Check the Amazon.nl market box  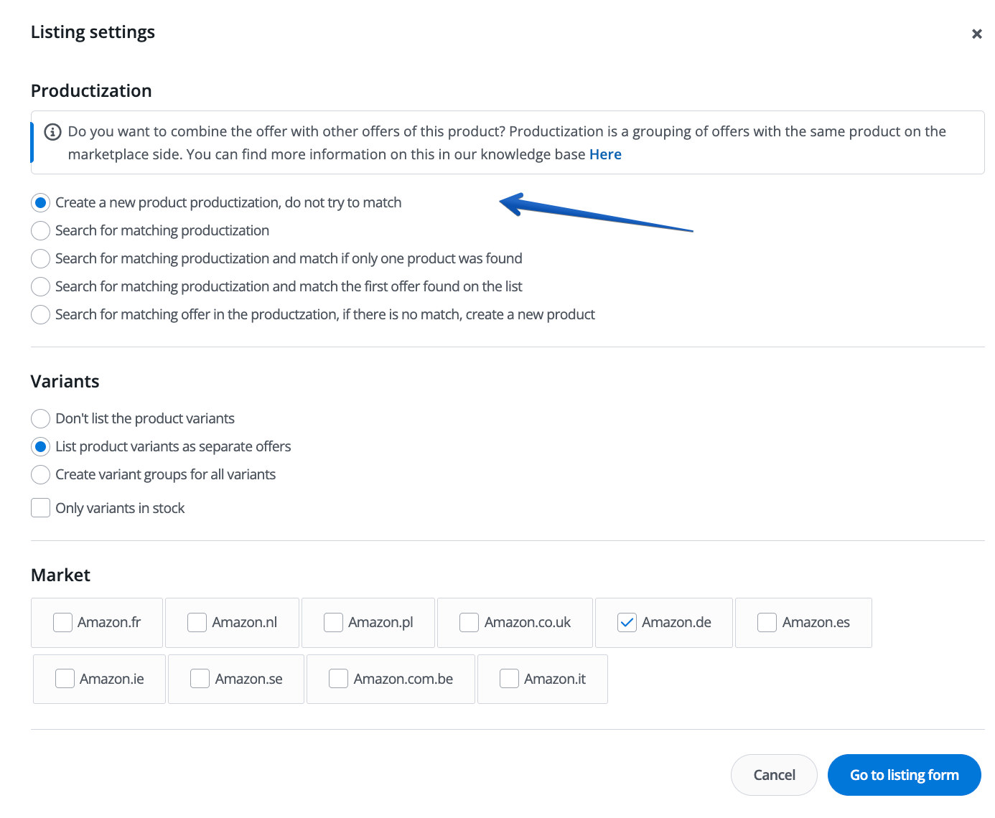[x=197, y=623]
